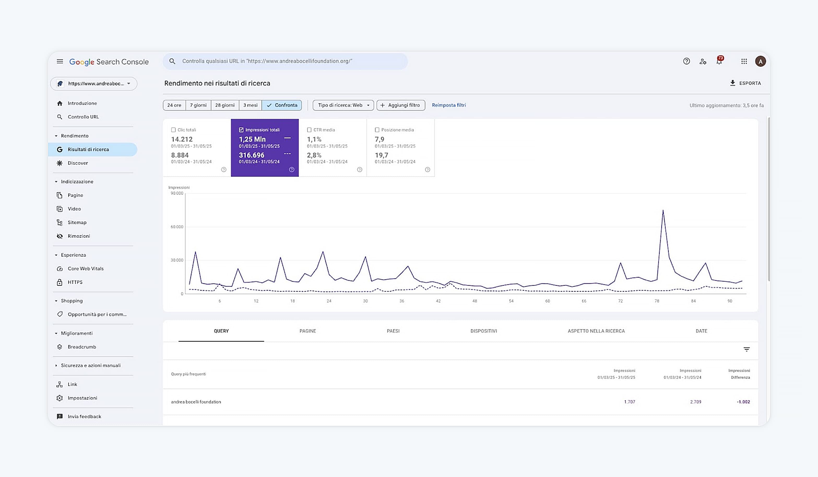Open the Google apps grid
This screenshot has width=818, height=477.
click(744, 61)
